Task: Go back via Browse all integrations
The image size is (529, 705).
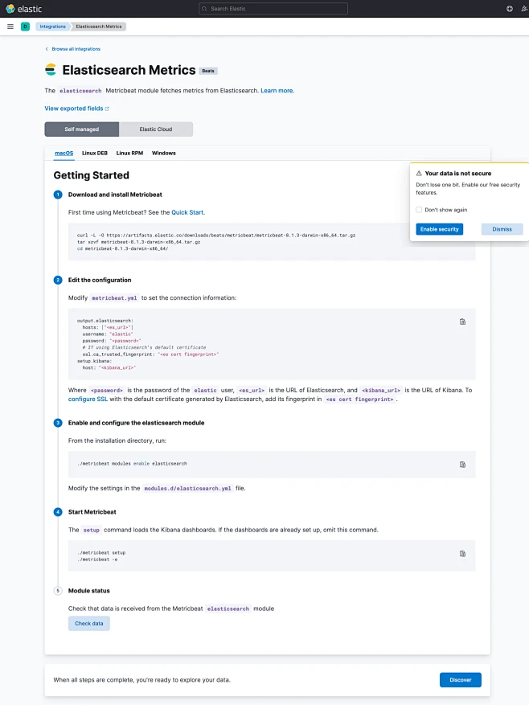Action: 76,49
